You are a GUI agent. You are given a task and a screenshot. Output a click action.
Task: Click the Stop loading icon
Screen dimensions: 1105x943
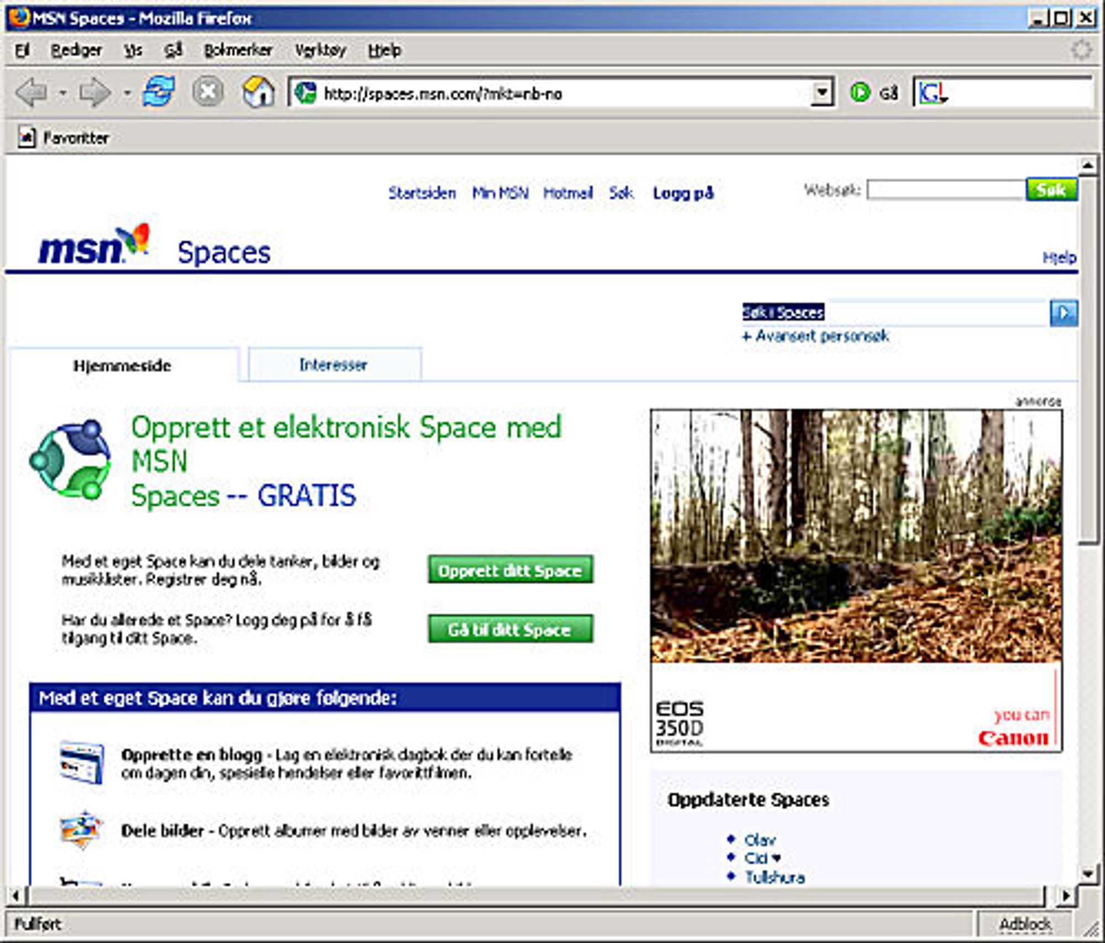(x=208, y=91)
